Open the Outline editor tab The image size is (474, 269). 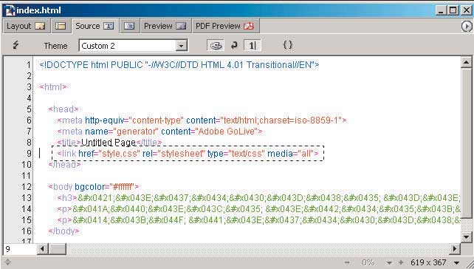pyautogui.click(x=129, y=26)
